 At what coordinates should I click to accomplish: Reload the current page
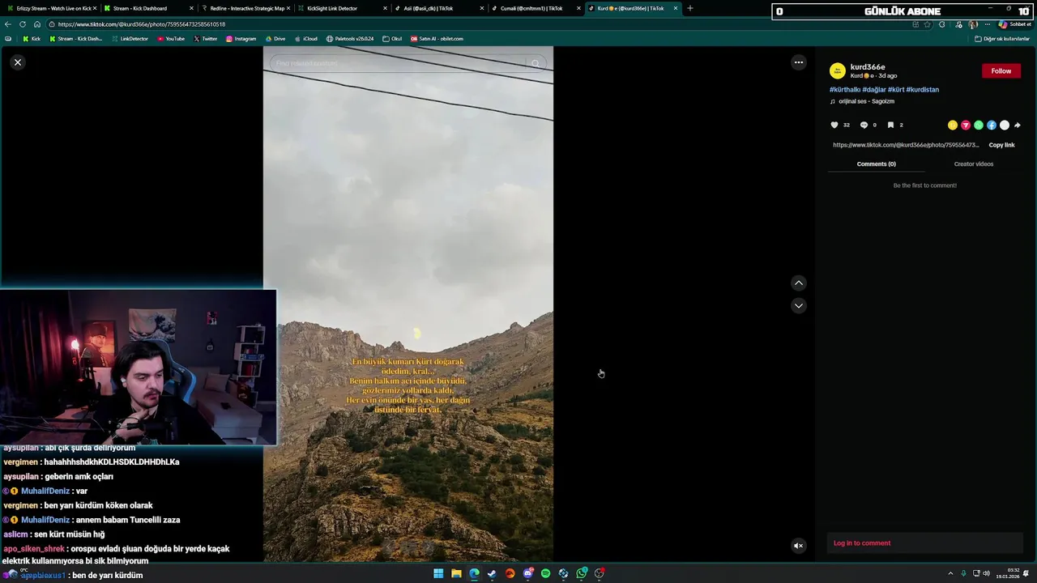tap(23, 24)
